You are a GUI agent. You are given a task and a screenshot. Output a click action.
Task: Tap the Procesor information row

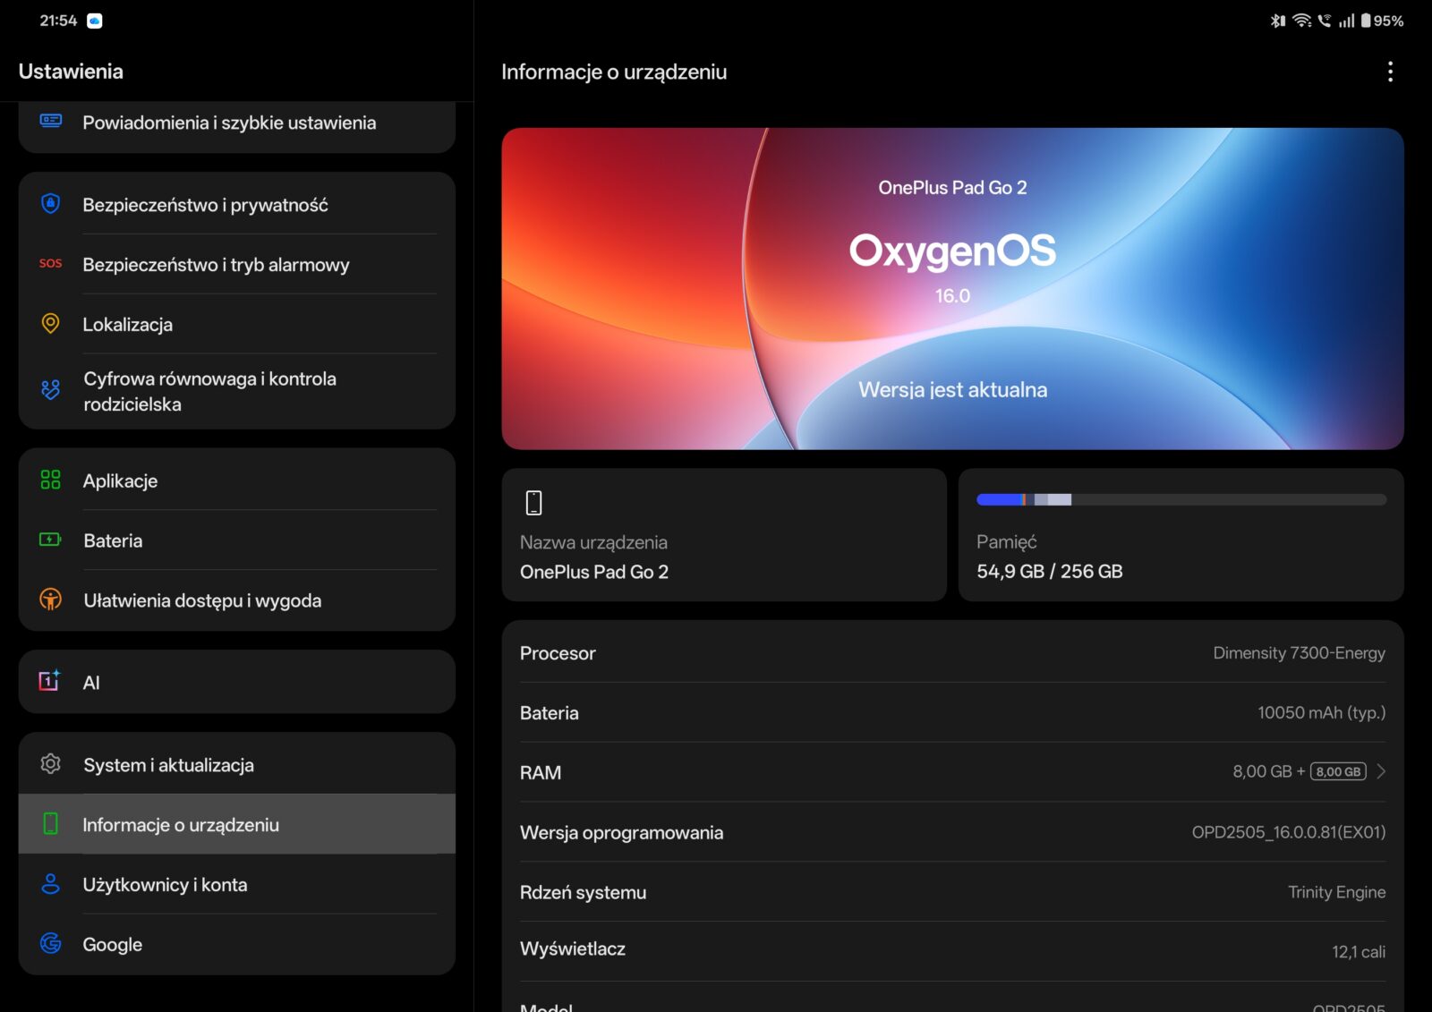click(952, 653)
